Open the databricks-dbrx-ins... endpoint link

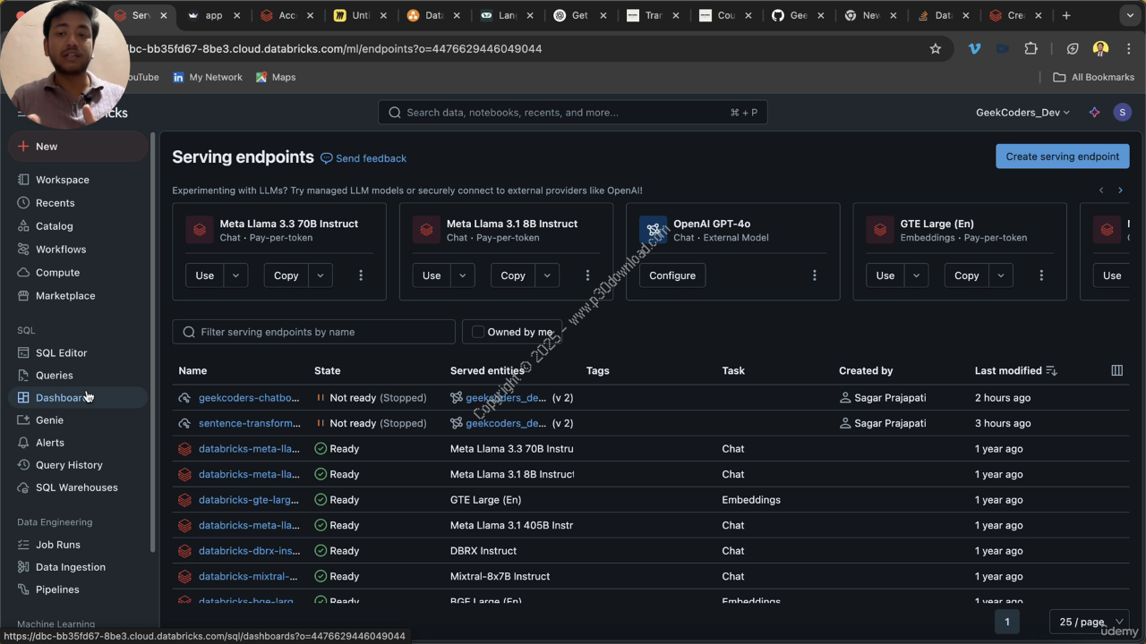pyautogui.click(x=250, y=551)
